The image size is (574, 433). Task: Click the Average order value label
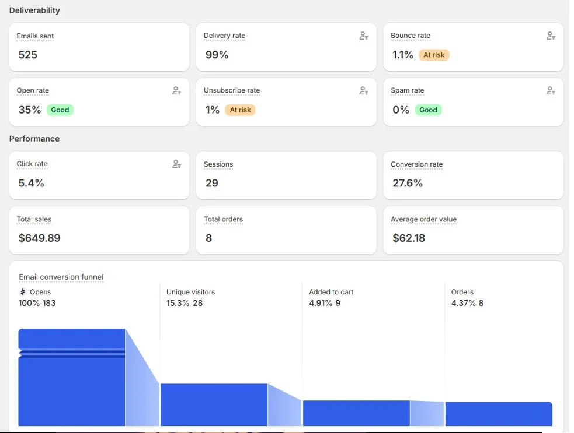pyautogui.click(x=423, y=219)
